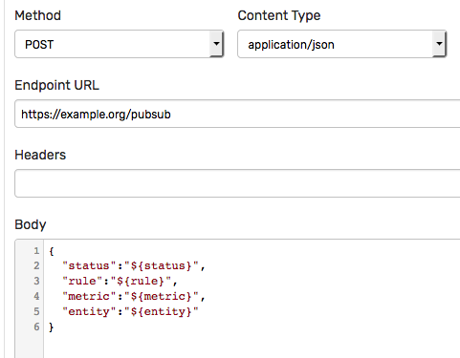Open the Method dropdown arrow
460x358 pixels.
[216, 44]
